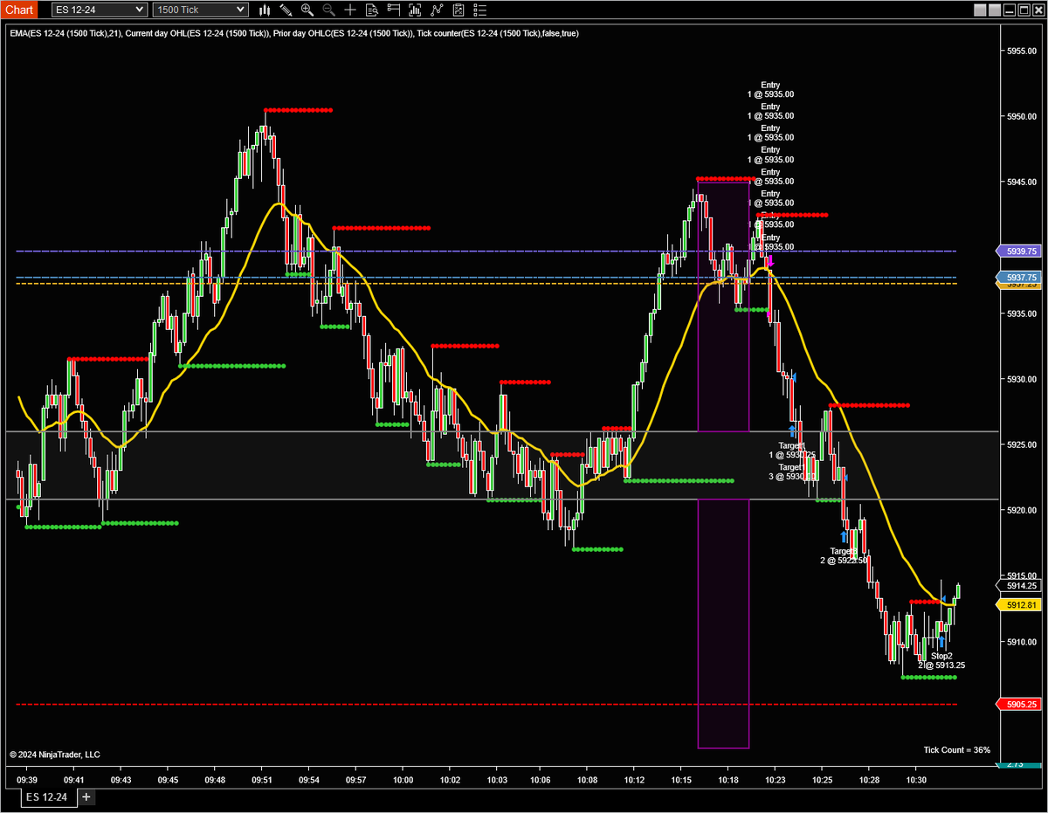Open the strategies line-graph icon
The image size is (1048, 813).
tap(438, 10)
